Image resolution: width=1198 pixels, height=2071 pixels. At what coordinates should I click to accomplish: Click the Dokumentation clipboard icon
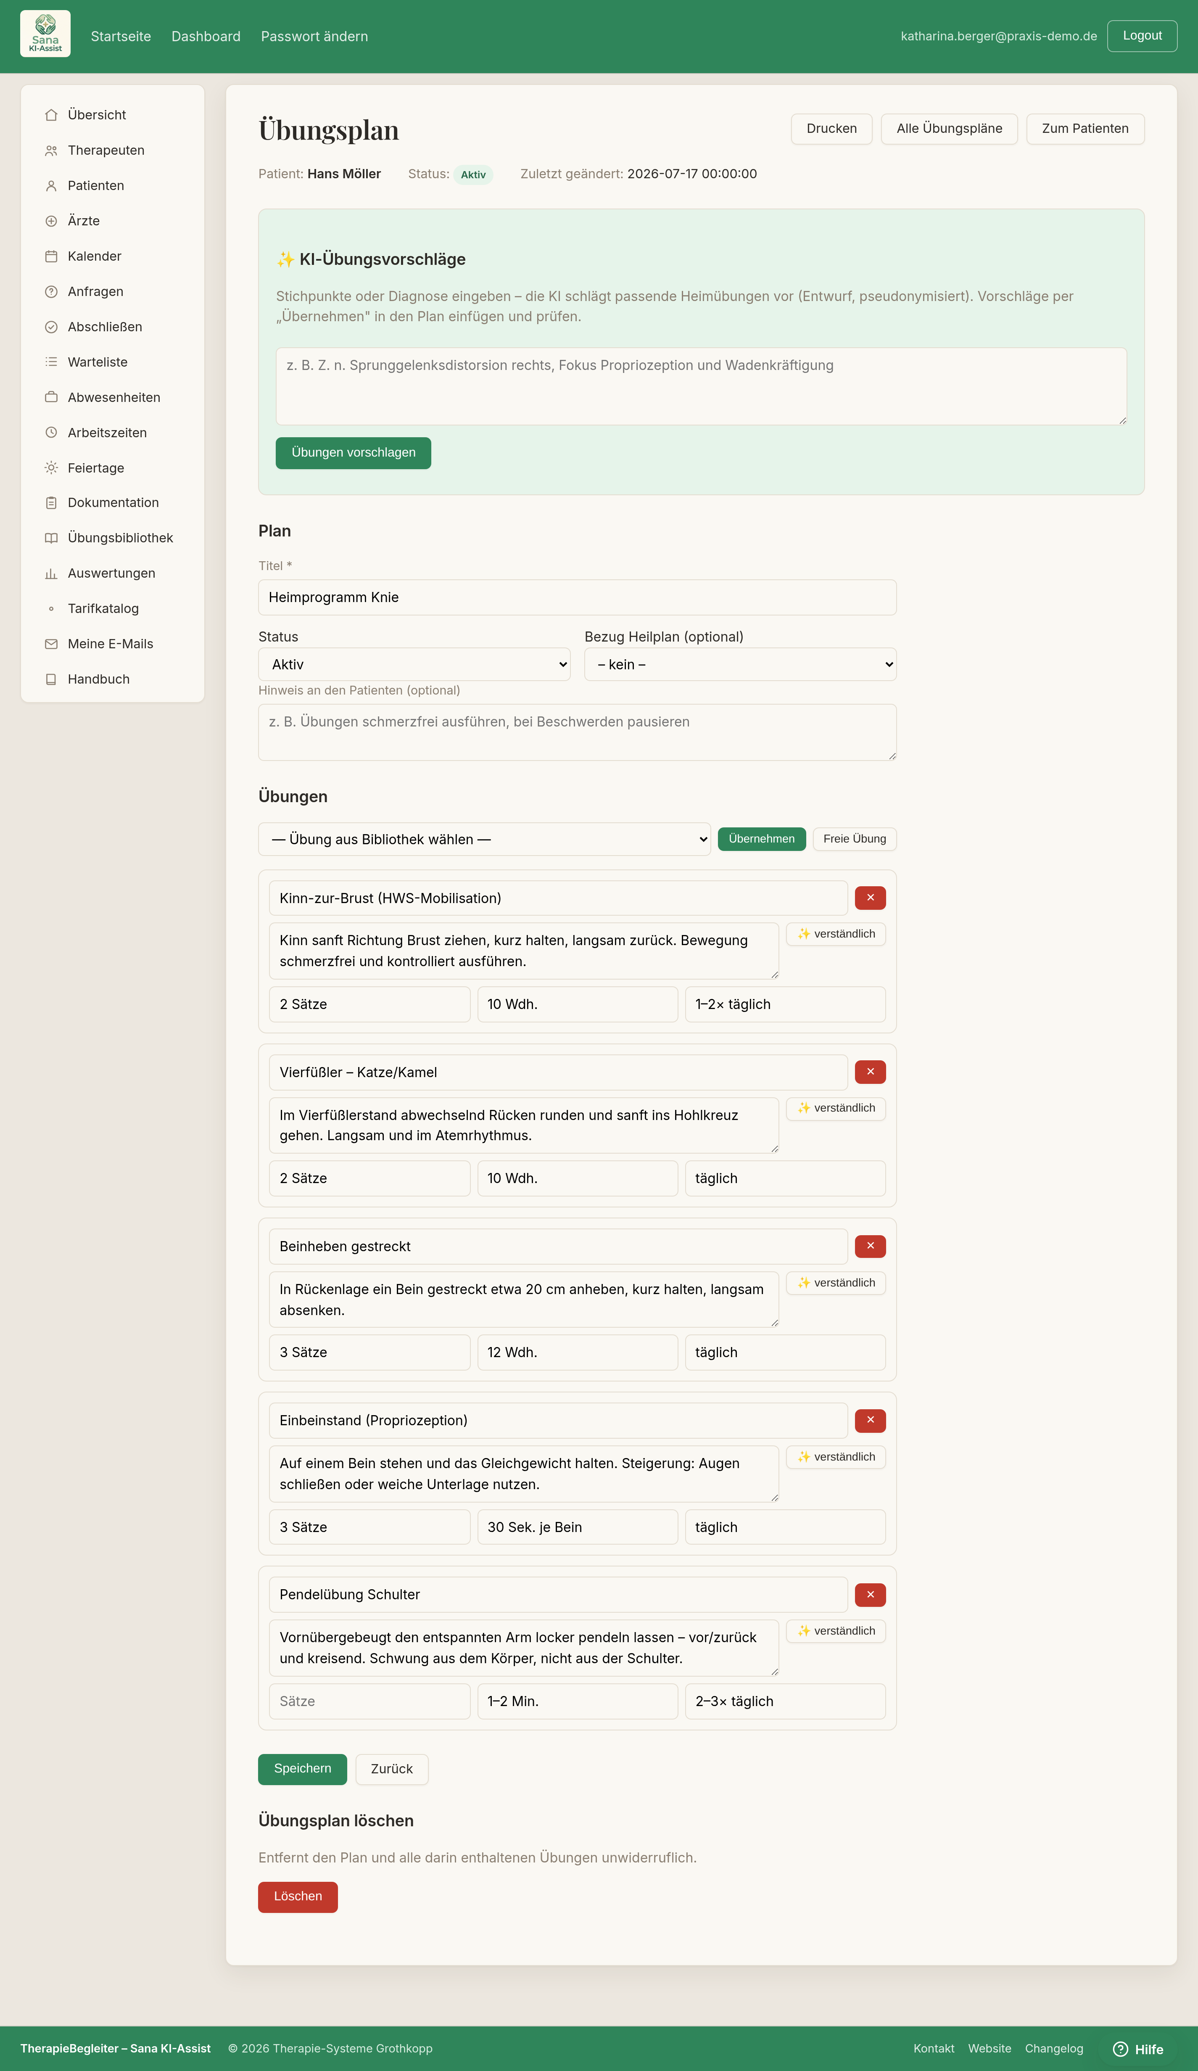coord(51,503)
